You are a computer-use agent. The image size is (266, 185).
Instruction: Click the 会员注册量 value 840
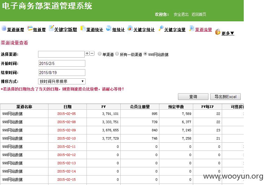pos(154,130)
